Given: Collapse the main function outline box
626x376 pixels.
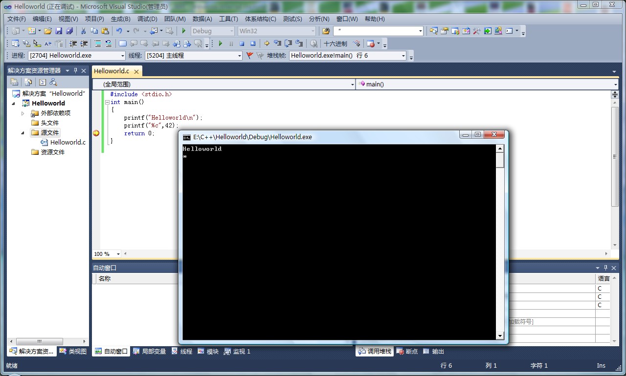Looking at the screenshot, I should (x=107, y=102).
